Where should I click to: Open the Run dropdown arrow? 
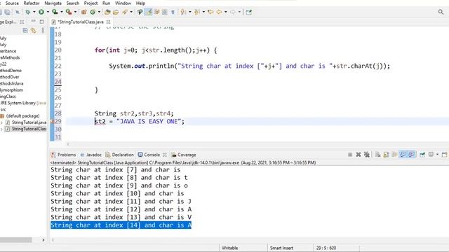[x=48, y=12]
